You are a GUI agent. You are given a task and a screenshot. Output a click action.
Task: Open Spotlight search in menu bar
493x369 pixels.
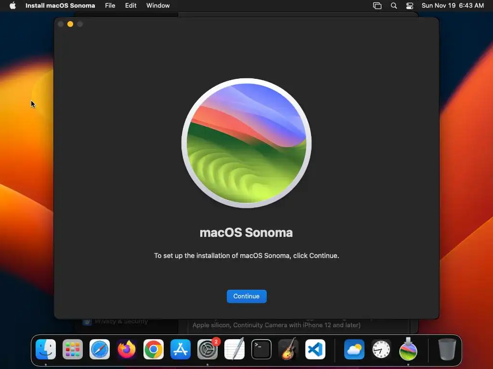pyautogui.click(x=394, y=6)
